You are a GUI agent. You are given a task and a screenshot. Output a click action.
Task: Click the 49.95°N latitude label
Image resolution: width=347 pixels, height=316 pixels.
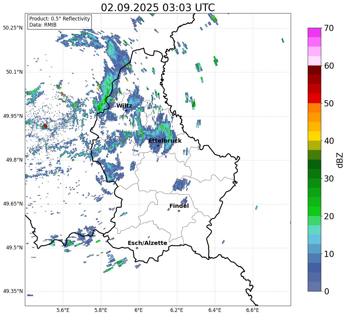coord(13,116)
